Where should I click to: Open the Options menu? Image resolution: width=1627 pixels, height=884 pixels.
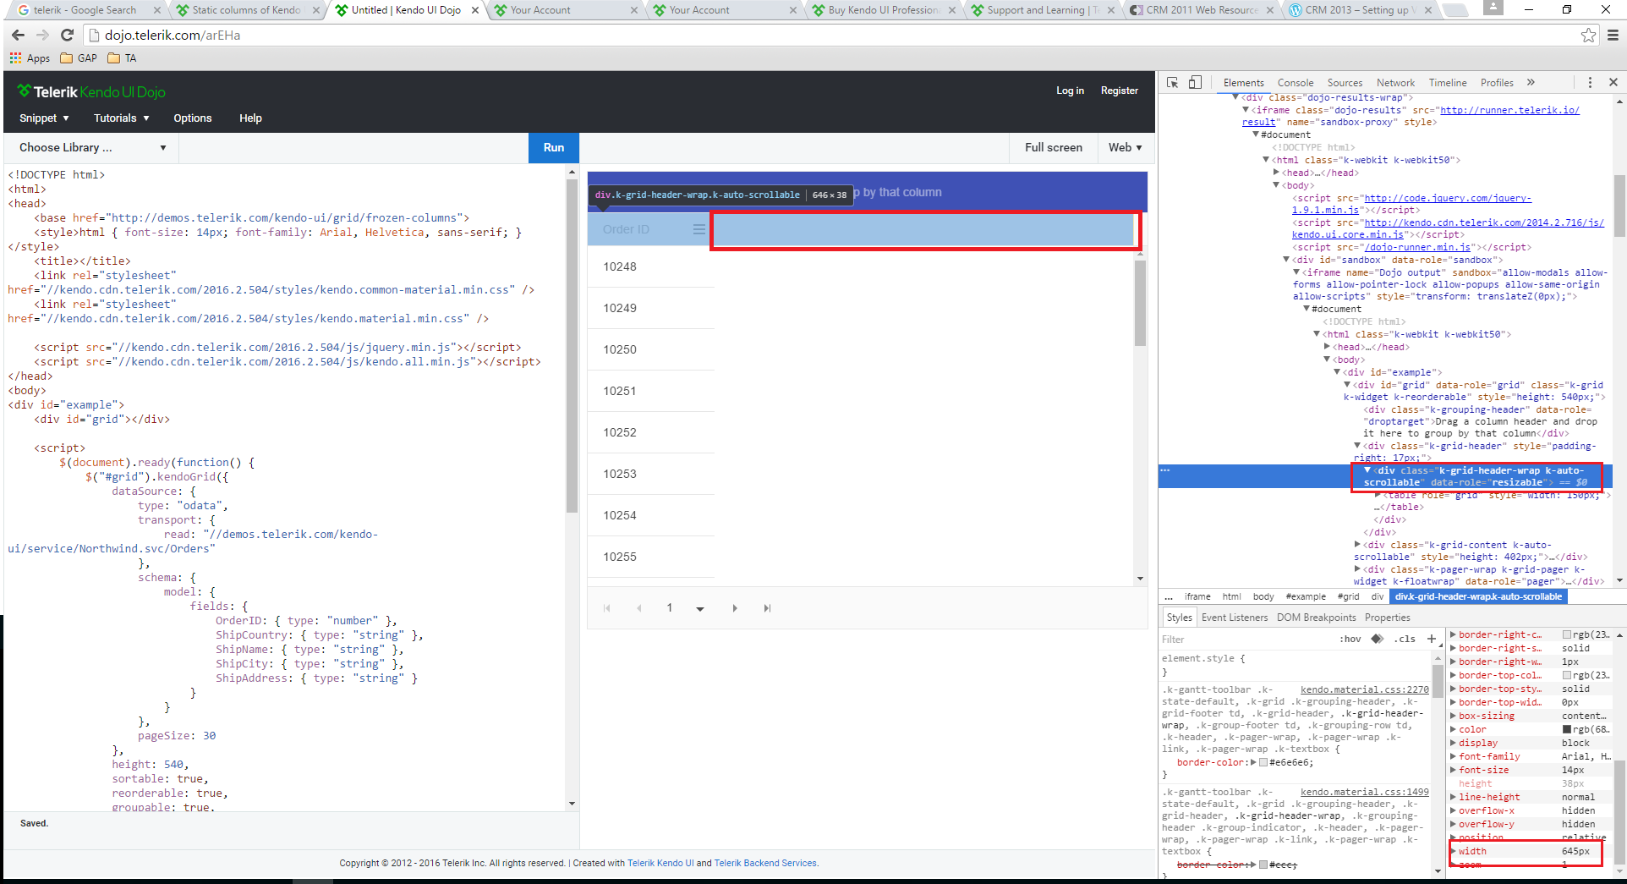(193, 118)
